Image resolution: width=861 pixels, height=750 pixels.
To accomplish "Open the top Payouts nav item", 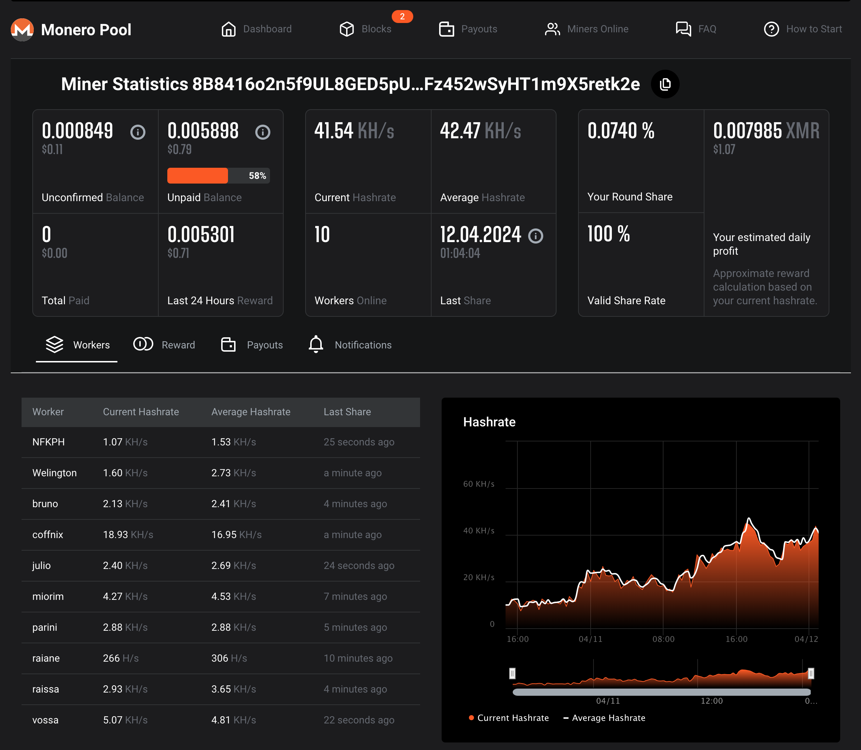I will point(468,29).
